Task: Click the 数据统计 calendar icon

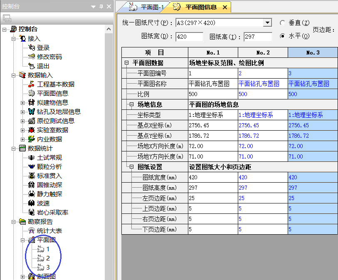Action: tap(22, 148)
